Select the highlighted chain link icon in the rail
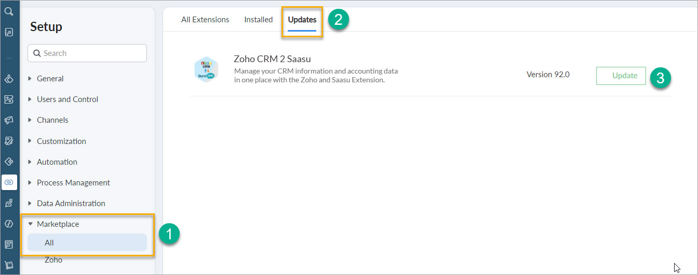 pos(9,182)
